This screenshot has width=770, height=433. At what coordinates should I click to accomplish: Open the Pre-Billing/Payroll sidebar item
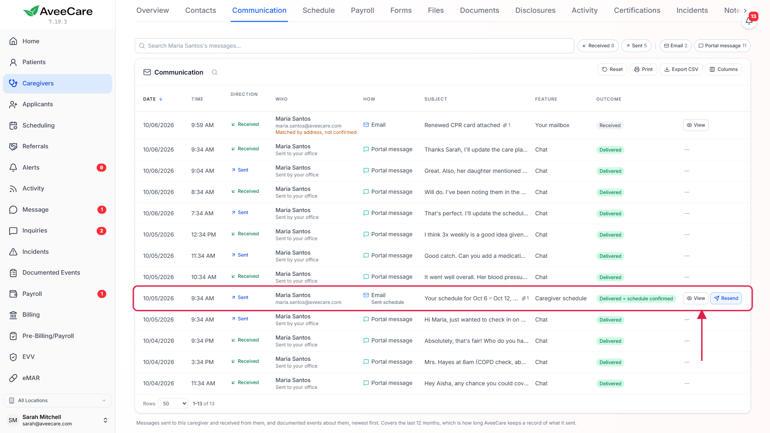(57, 336)
